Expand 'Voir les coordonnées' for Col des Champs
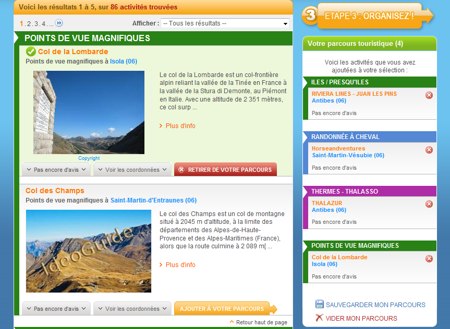Viewport: 450px width, 329px height. (x=132, y=309)
